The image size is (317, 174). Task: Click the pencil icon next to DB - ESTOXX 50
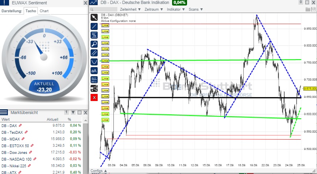point(32,146)
